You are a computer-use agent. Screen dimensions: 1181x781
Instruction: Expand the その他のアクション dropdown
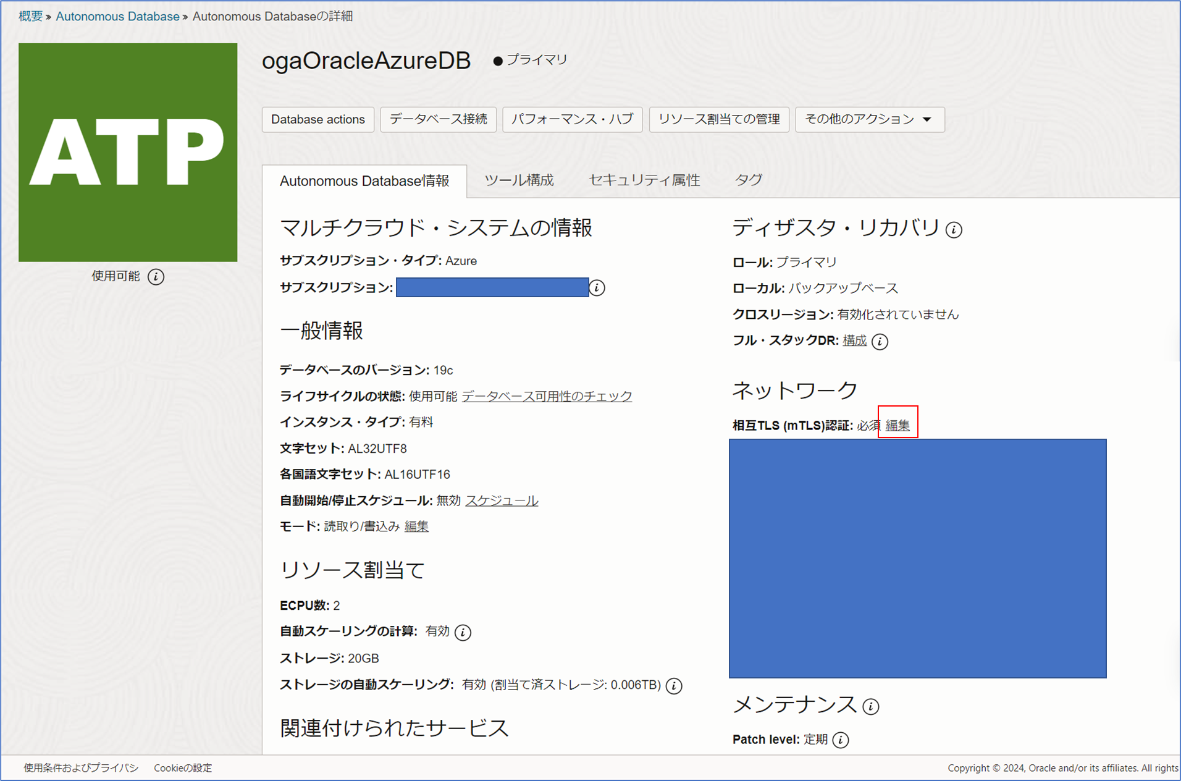pos(870,119)
